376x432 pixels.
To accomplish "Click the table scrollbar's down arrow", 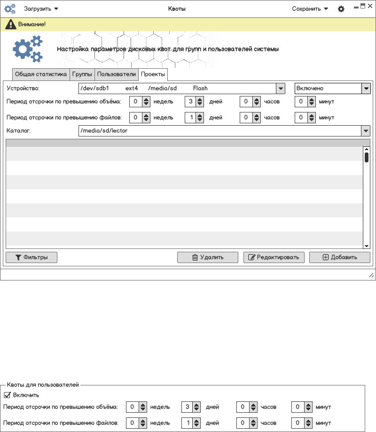I will (367, 246).
